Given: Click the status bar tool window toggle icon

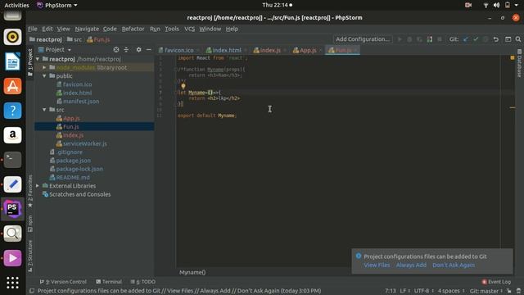Looking at the screenshot, I should coord(32,291).
